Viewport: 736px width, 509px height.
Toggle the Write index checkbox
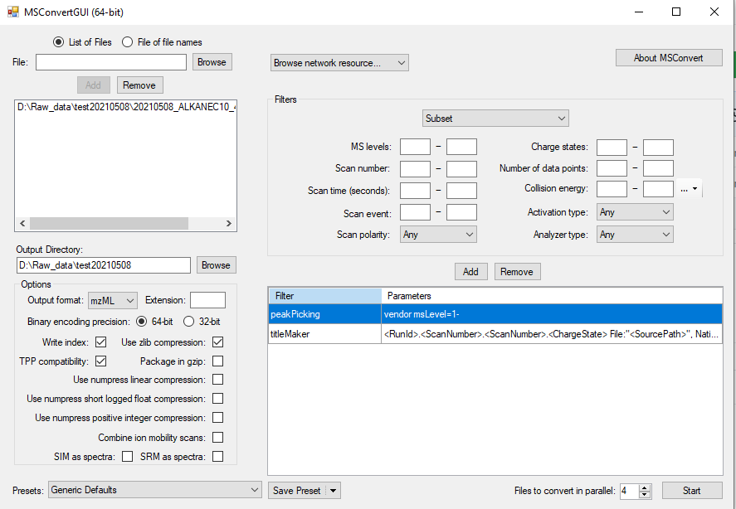100,342
